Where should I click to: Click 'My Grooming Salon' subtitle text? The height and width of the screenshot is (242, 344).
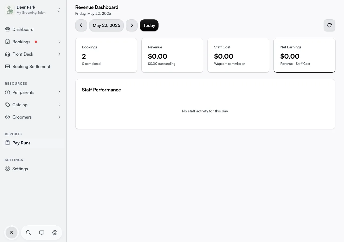click(x=31, y=13)
